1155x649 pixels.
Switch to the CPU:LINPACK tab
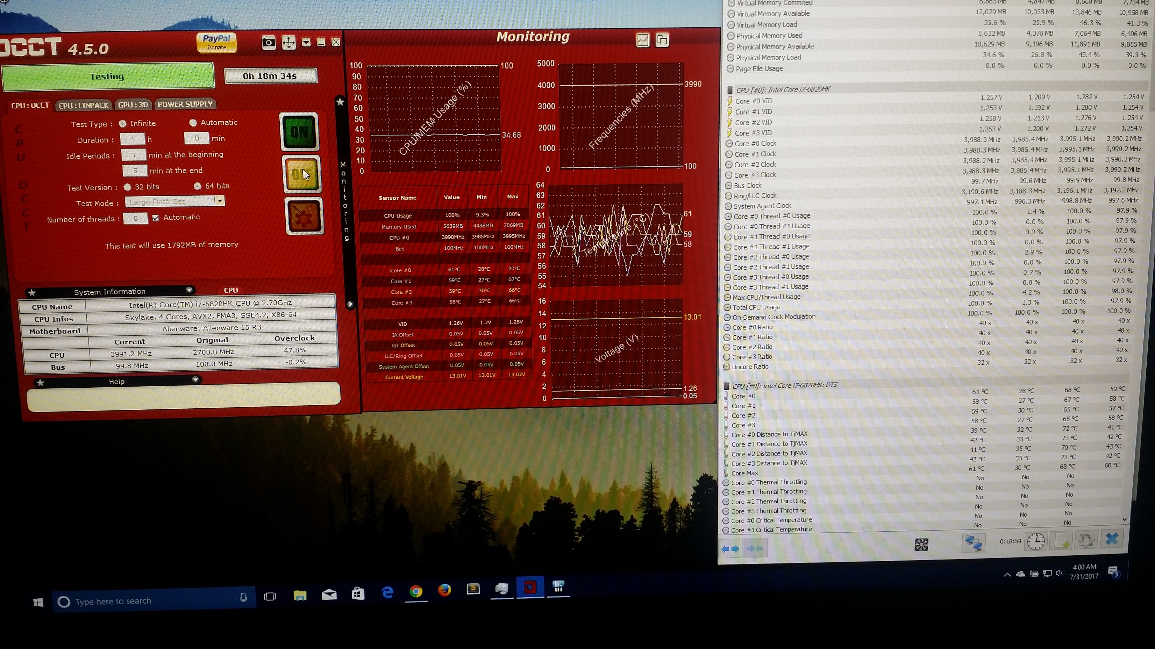click(83, 105)
